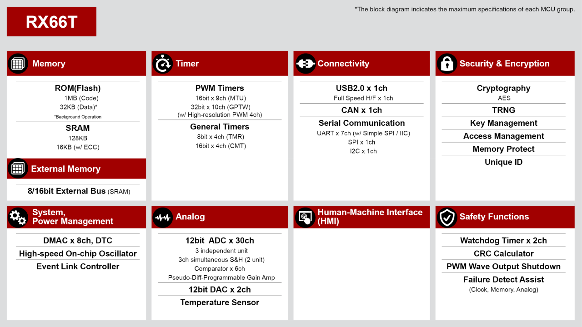Click the General Timers heading
Screen dimensions: 582x327
coord(220,127)
